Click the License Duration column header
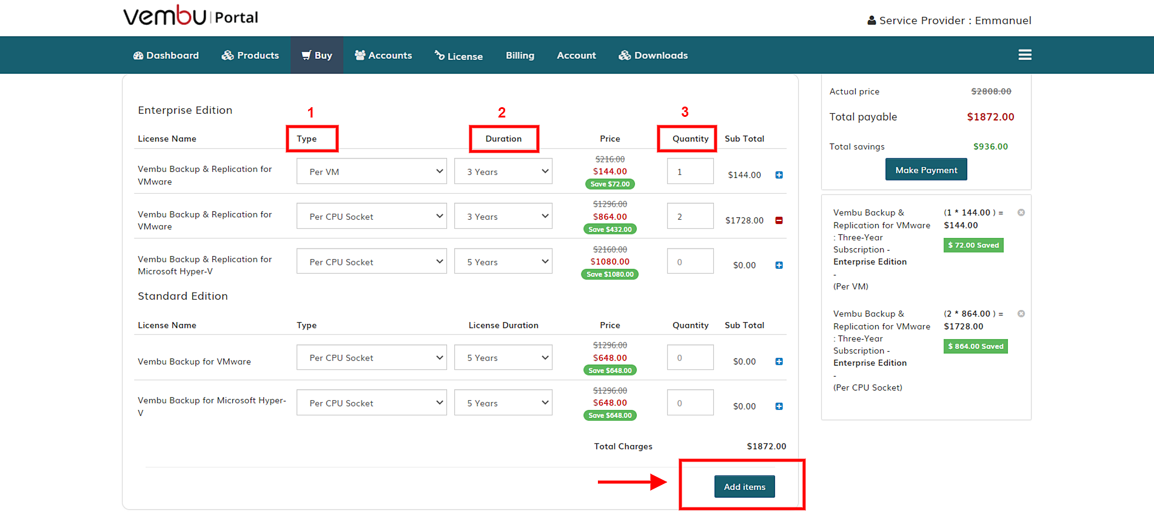This screenshot has height=516, width=1154. coord(503,325)
